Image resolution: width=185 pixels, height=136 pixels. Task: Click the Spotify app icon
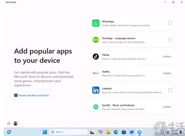pos(96,107)
